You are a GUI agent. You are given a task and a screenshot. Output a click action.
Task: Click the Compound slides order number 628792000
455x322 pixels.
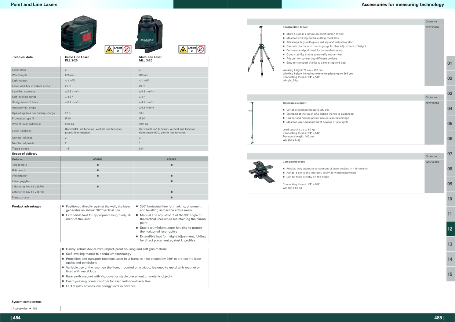click(432, 162)
